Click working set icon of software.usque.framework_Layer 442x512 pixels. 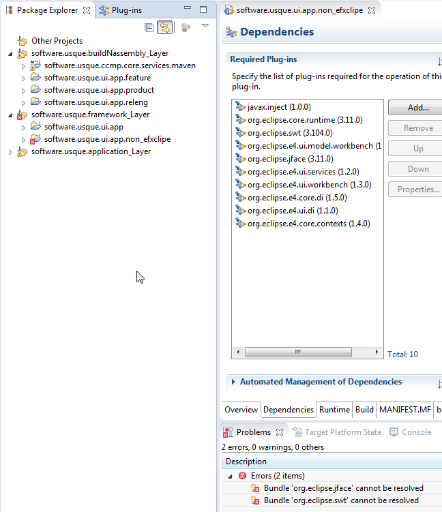[x=23, y=115]
